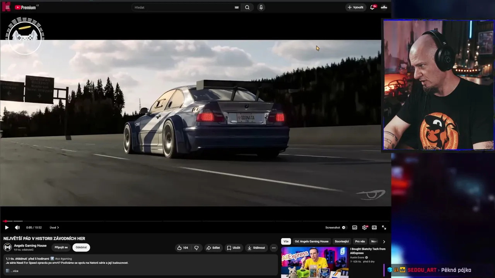The width and height of the screenshot is (495, 278).
Task: Click the Připojit se join button
Action: click(61, 247)
